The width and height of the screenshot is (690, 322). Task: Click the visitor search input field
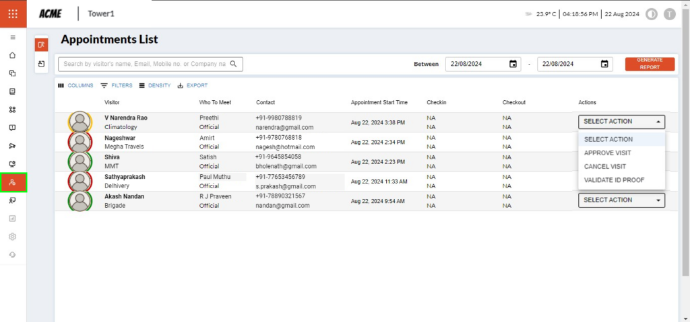(x=143, y=64)
